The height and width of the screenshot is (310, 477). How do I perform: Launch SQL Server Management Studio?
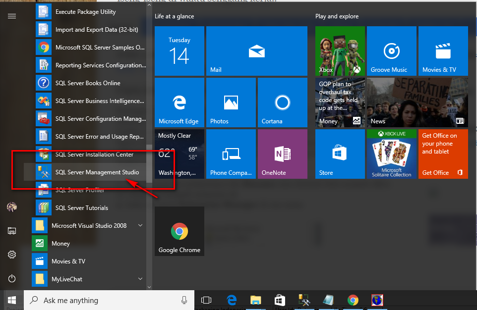coord(85,172)
